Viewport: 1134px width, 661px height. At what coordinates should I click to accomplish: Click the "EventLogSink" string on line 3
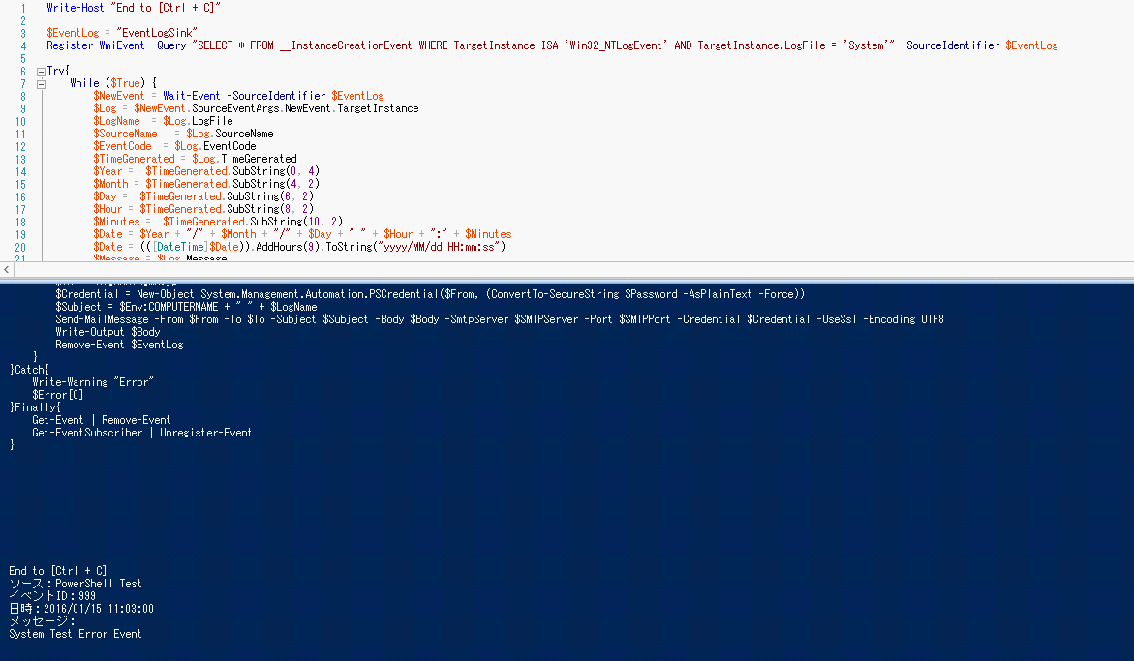tap(156, 33)
